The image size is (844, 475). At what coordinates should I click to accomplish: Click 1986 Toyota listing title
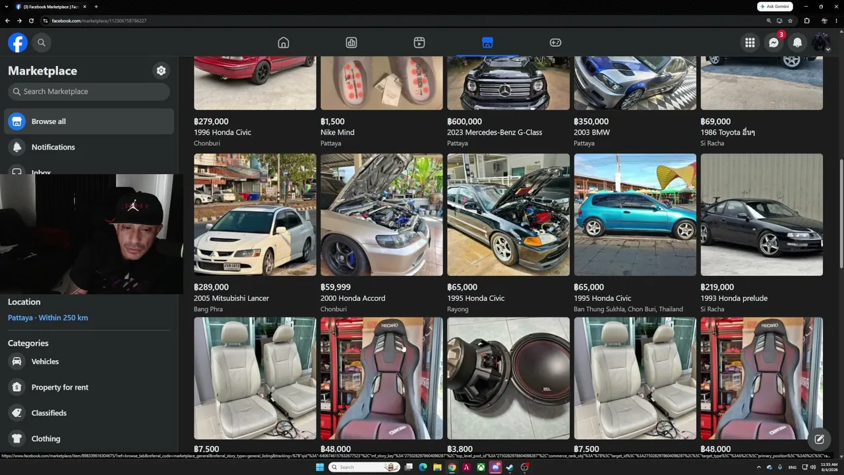click(x=727, y=133)
